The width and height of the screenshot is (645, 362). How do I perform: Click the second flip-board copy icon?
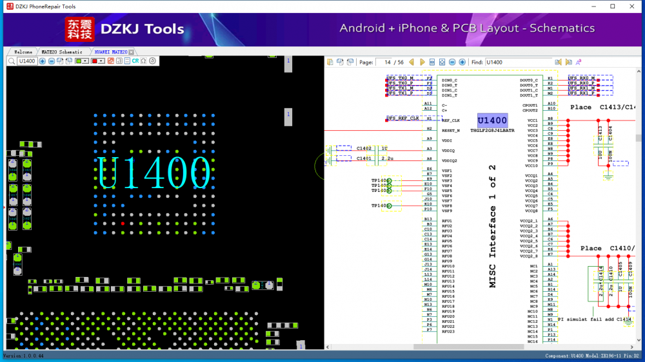pos(69,61)
